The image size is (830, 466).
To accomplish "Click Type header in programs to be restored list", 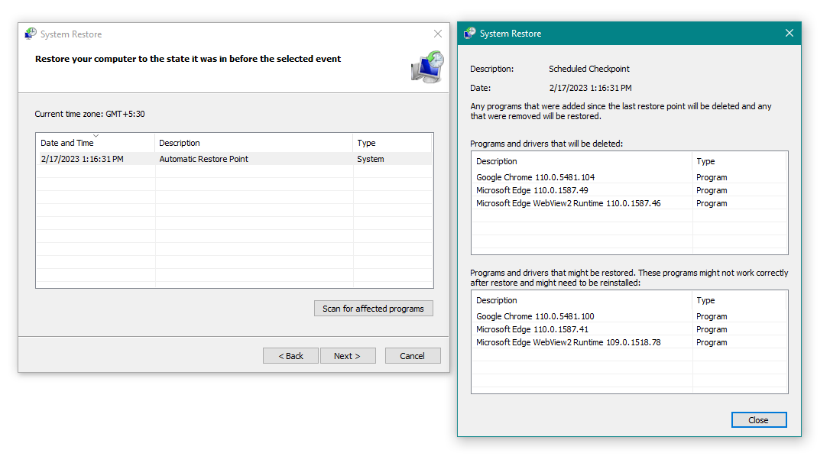I will (739, 300).
